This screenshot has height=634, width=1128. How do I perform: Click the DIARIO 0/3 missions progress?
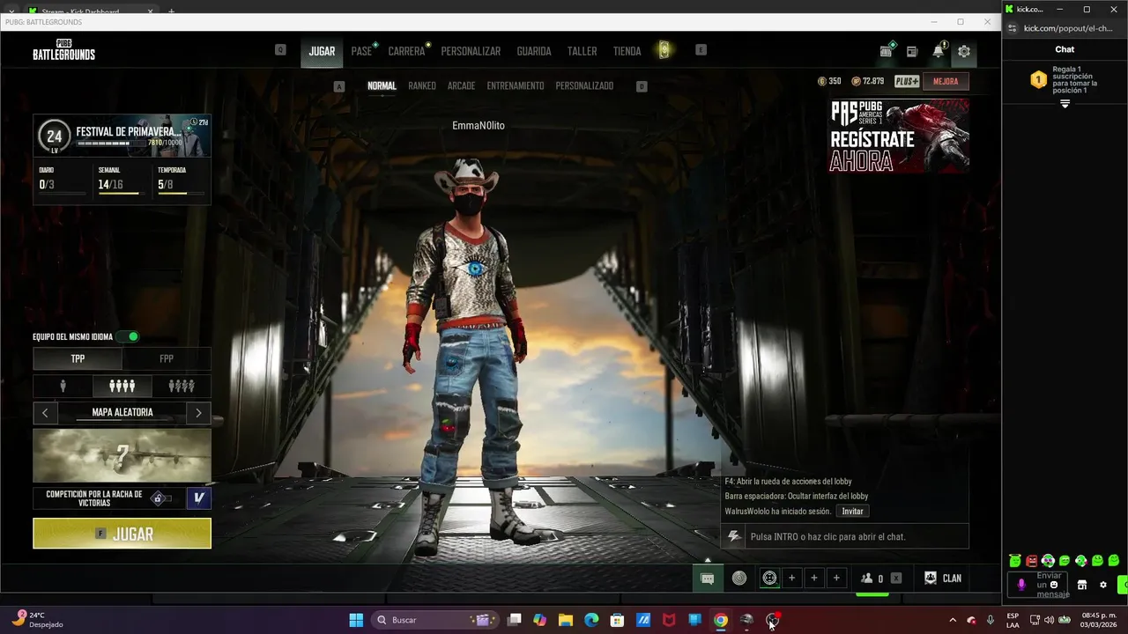[62, 180]
